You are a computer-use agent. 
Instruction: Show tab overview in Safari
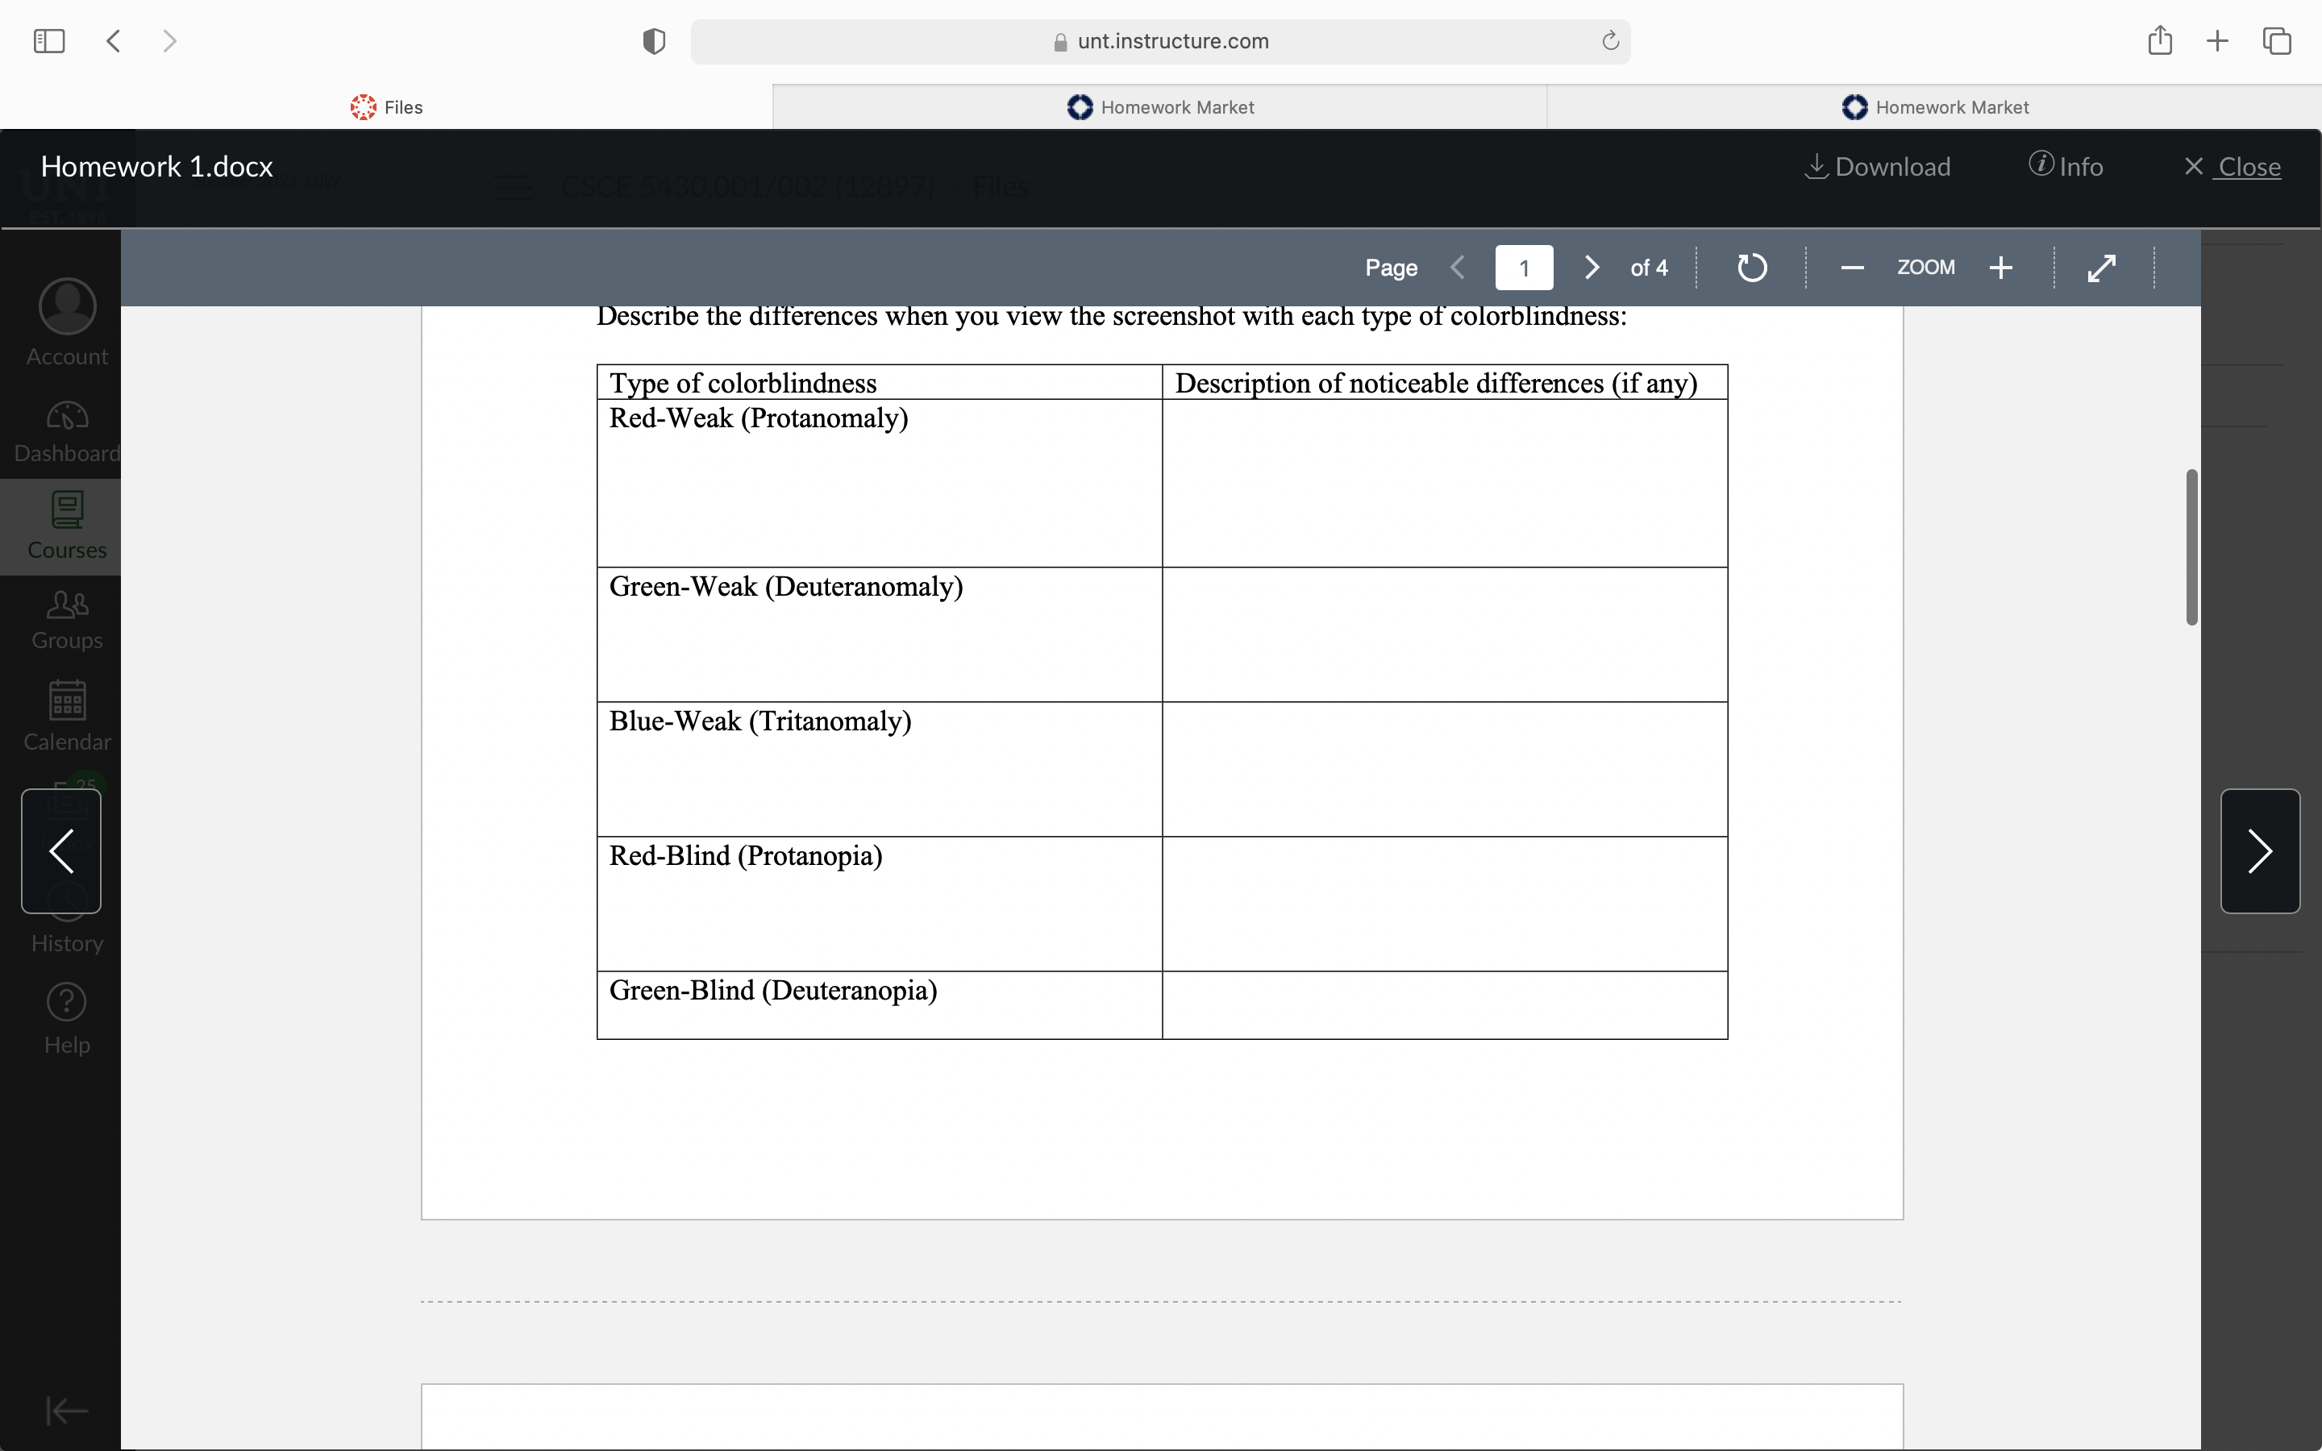(x=2277, y=40)
